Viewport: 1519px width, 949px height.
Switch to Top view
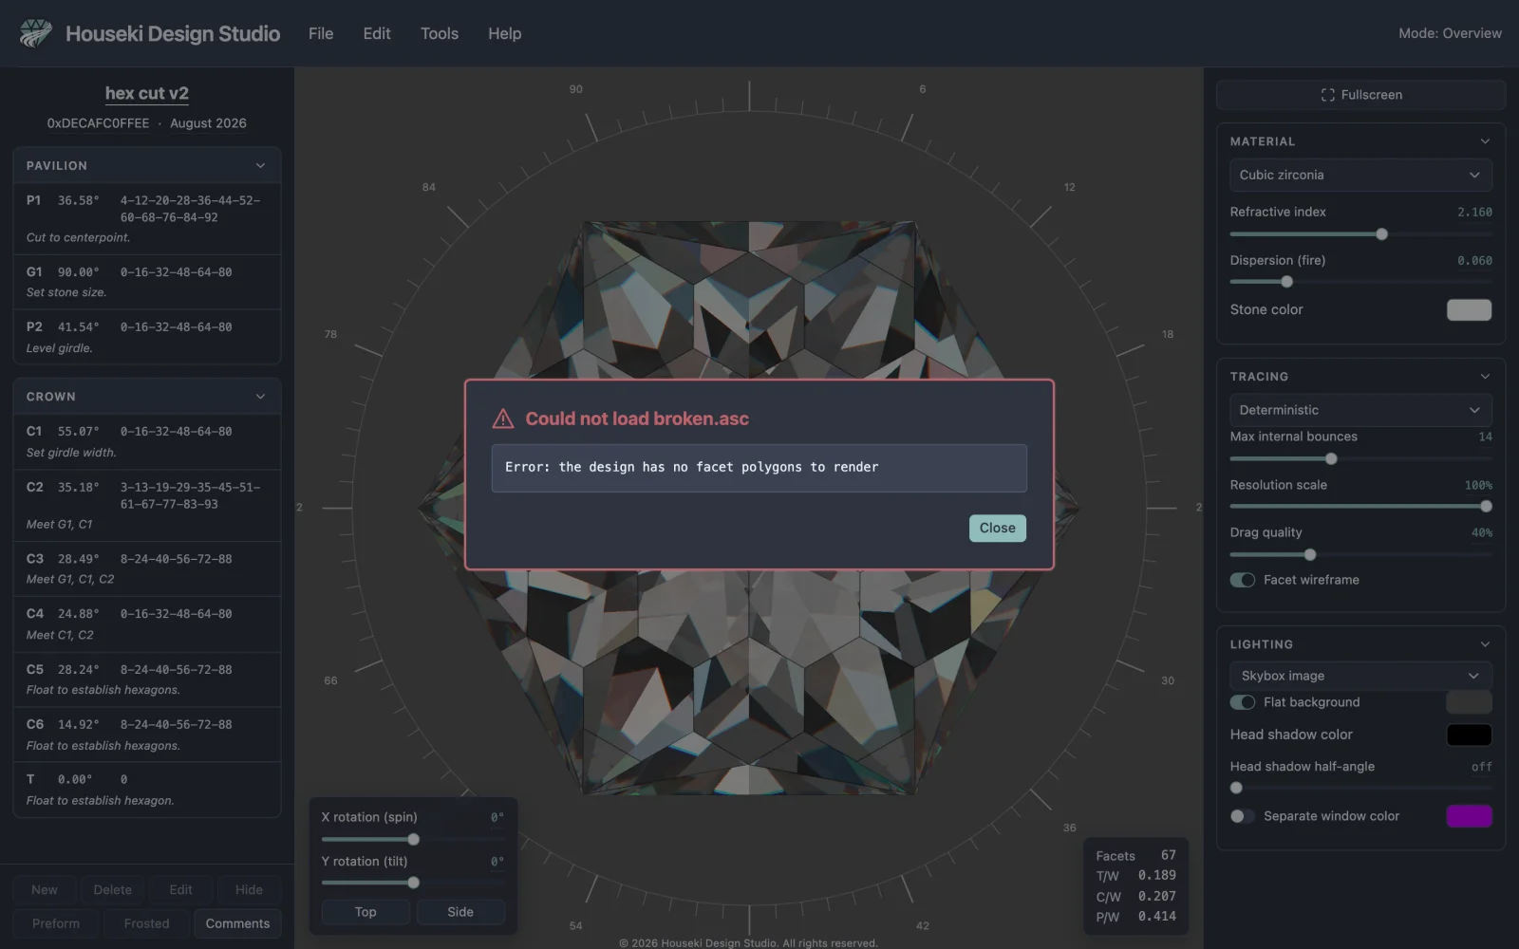tap(366, 912)
